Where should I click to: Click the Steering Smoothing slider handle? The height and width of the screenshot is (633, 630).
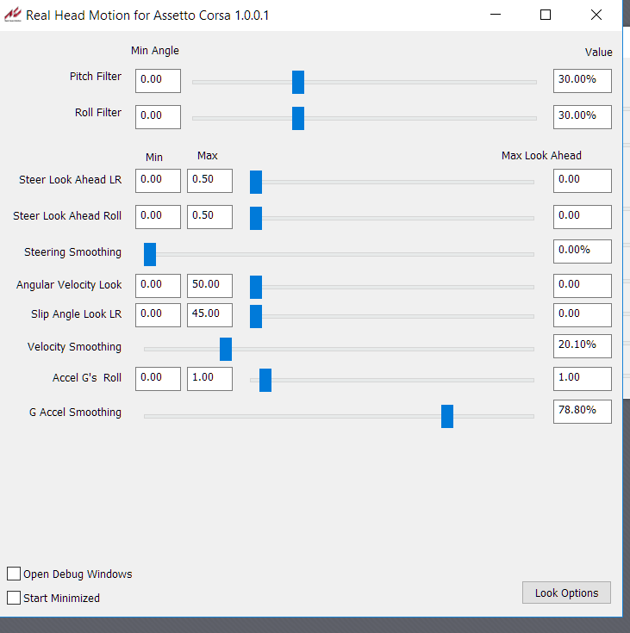coord(150,254)
